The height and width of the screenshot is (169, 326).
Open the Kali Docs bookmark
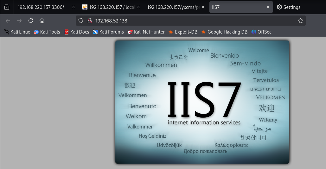tap(77, 32)
